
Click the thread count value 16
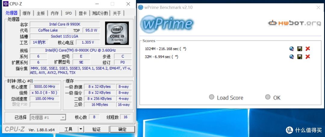click(125, 117)
